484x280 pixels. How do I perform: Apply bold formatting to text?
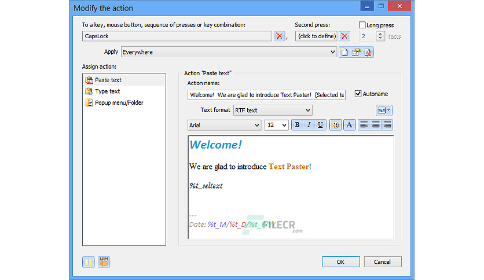click(297, 125)
